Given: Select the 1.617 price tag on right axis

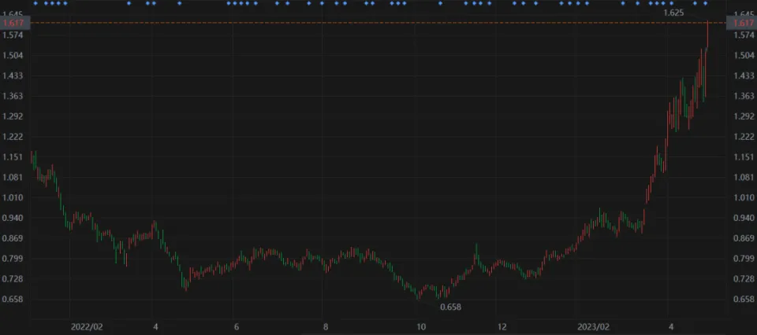Looking at the screenshot, I should click(743, 24).
